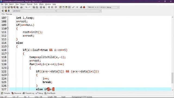Image resolution: width=174 pixels, height=98 pixels.
Task: Open the File menu
Action: pyautogui.click(x=2, y=4)
